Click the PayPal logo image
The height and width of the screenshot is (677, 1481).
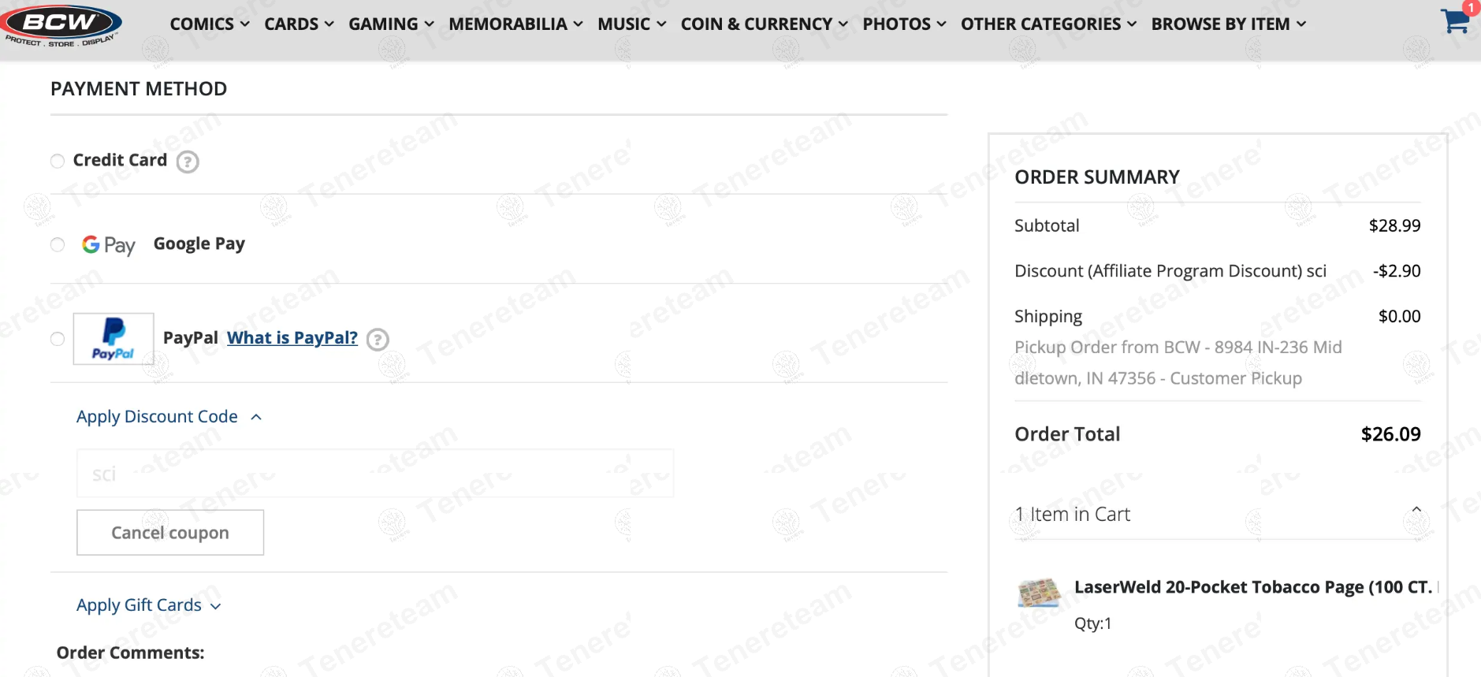point(113,339)
